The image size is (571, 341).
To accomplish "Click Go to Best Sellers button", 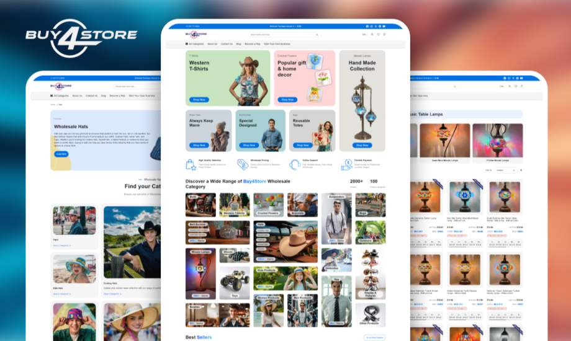I will pos(374,337).
